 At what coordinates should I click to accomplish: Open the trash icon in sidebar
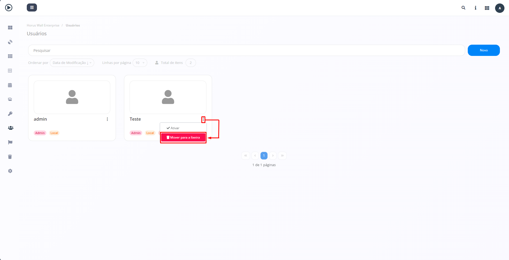pyautogui.click(x=10, y=157)
